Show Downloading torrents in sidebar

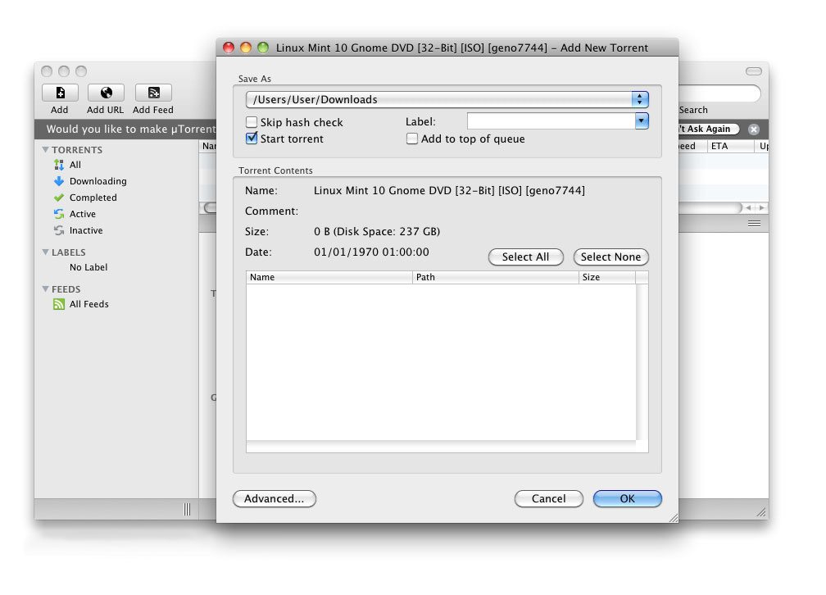pyautogui.click(x=97, y=181)
